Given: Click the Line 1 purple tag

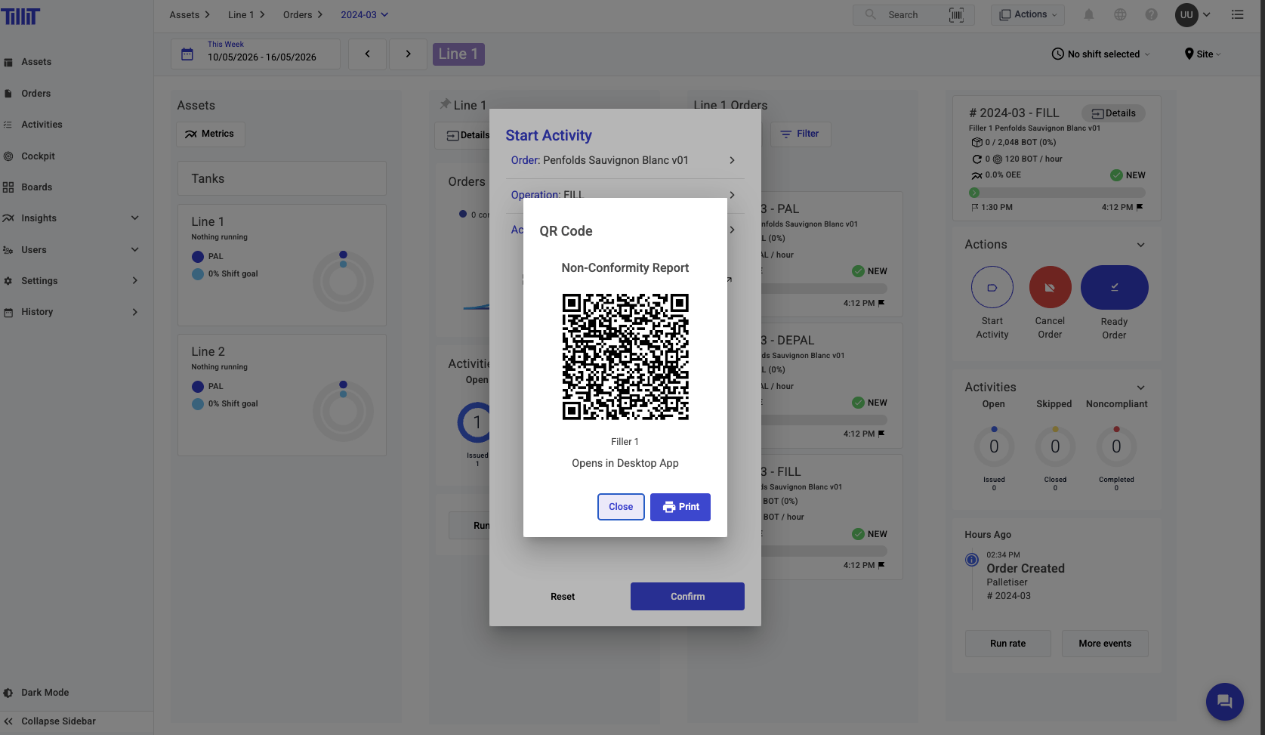Looking at the screenshot, I should [458, 54].
